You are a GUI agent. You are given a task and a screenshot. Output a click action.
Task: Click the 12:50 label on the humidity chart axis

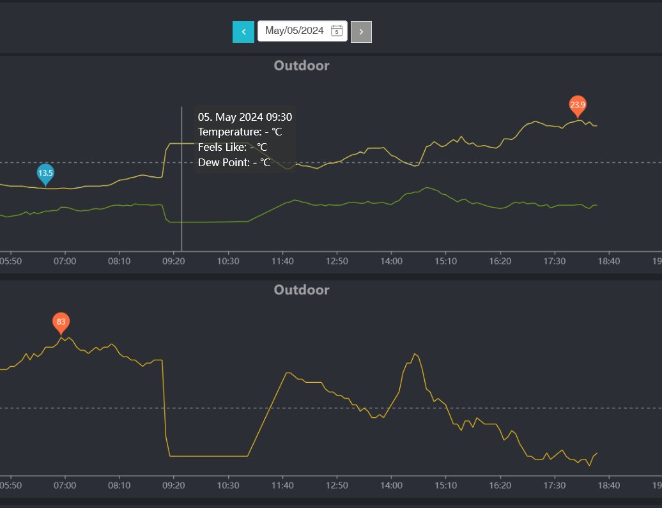click(x=337, y=485)
